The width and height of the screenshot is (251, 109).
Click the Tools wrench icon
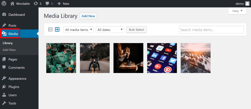(4, 103)
